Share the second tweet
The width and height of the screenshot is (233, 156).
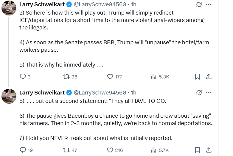point(209,150)
